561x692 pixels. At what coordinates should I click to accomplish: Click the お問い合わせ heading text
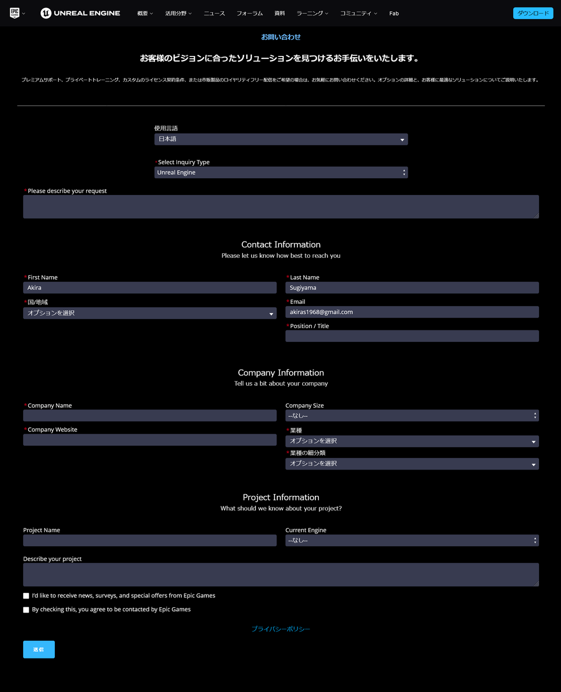[281, 37]
